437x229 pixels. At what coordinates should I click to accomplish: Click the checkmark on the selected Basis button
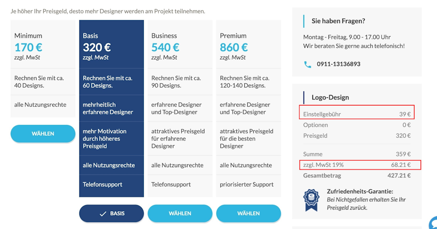tap(103, 214)
